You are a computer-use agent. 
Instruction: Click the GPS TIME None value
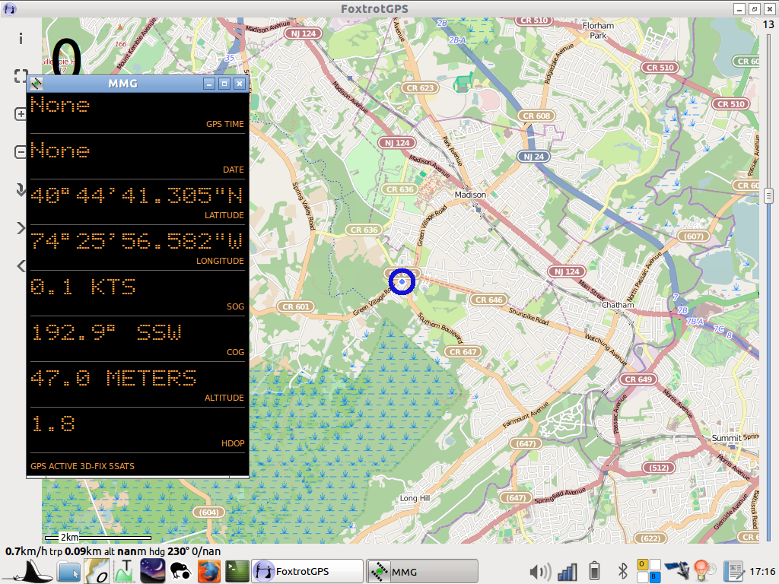point(60,105)
